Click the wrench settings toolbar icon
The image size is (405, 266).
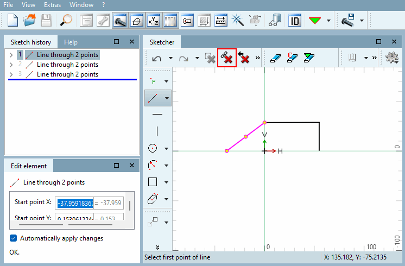[x=103, y=21]
